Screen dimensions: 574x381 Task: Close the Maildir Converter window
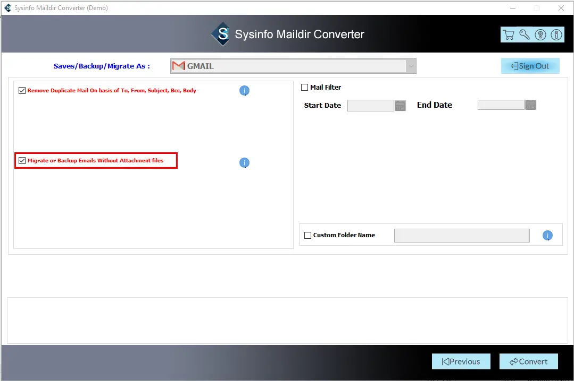(x=561, y=7)
